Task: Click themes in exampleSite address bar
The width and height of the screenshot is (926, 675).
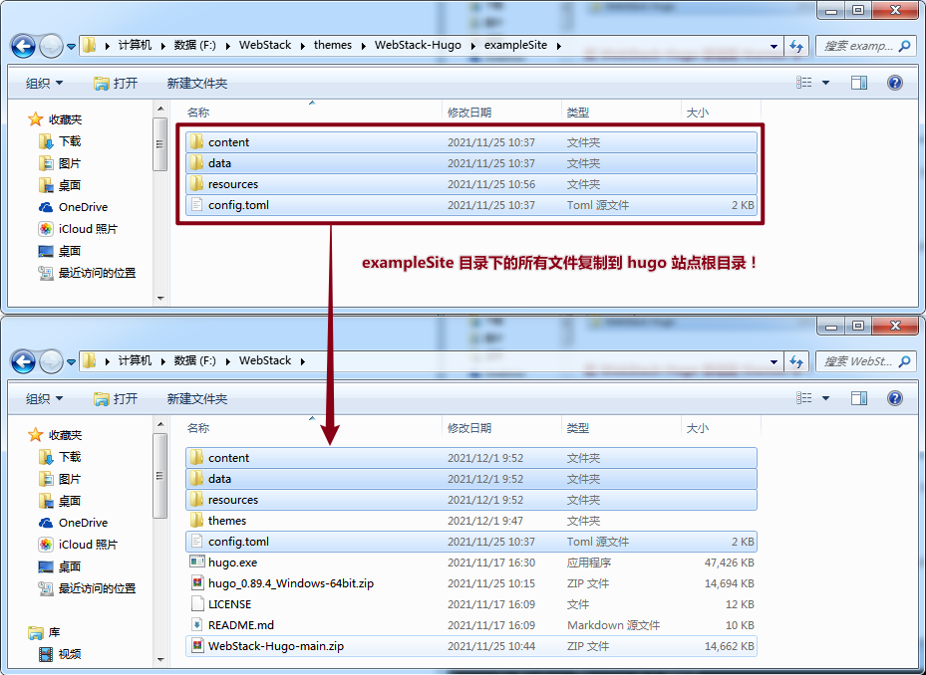Action: pos(333,46)
